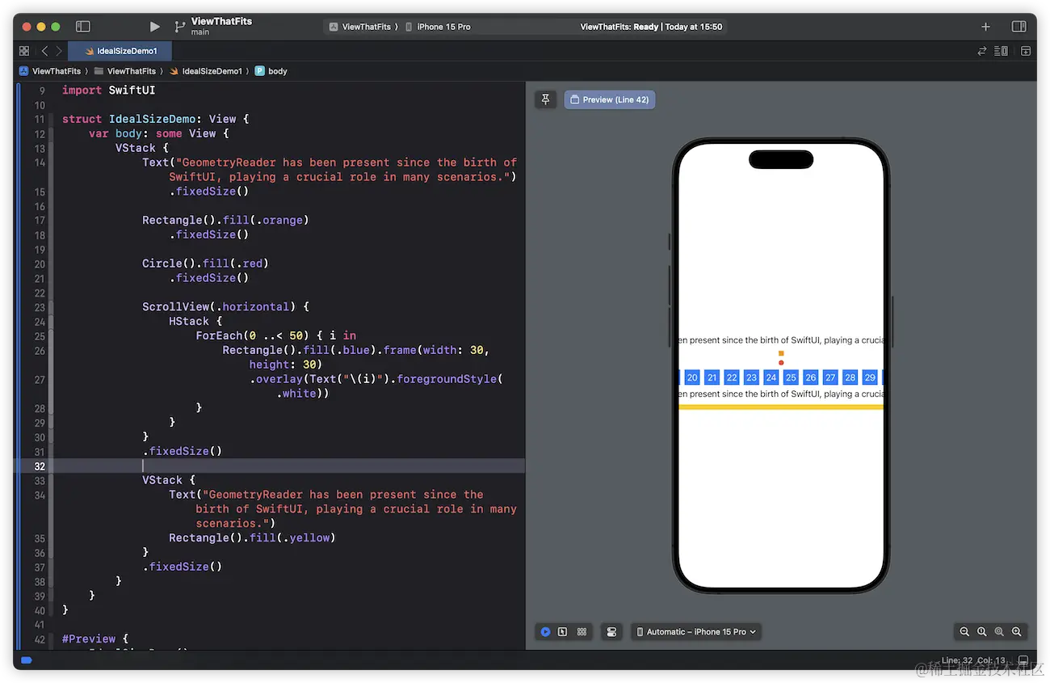Click 'import SwiftUI' code line
Screen dimensions: 1050x683
click(x=108, y=91)
